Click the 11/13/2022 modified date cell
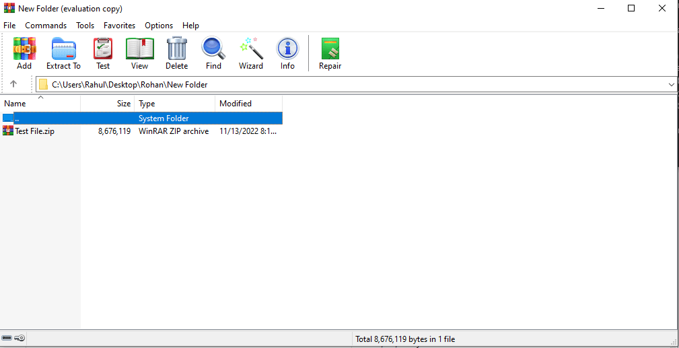 248,131
